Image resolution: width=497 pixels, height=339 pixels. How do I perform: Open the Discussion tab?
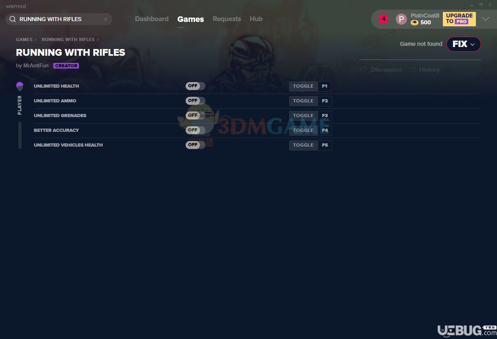(386, 70)
